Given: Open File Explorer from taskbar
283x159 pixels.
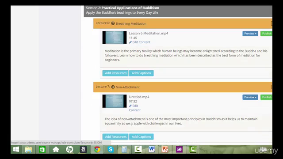Looking at the screenshot, I should pyautogui.click(x=28, y=149).
